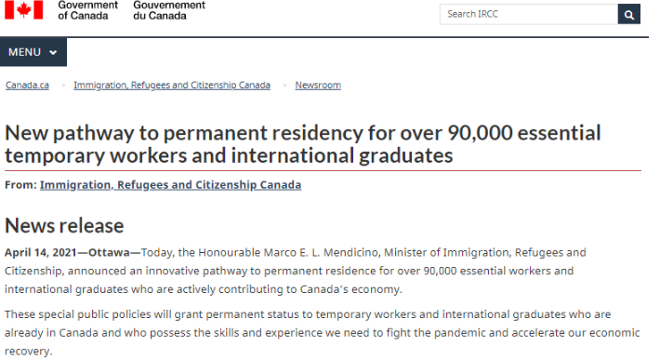The image size is (660, 359).
Task: Focus the Search IRCC input field
Action: click(529, 15)
